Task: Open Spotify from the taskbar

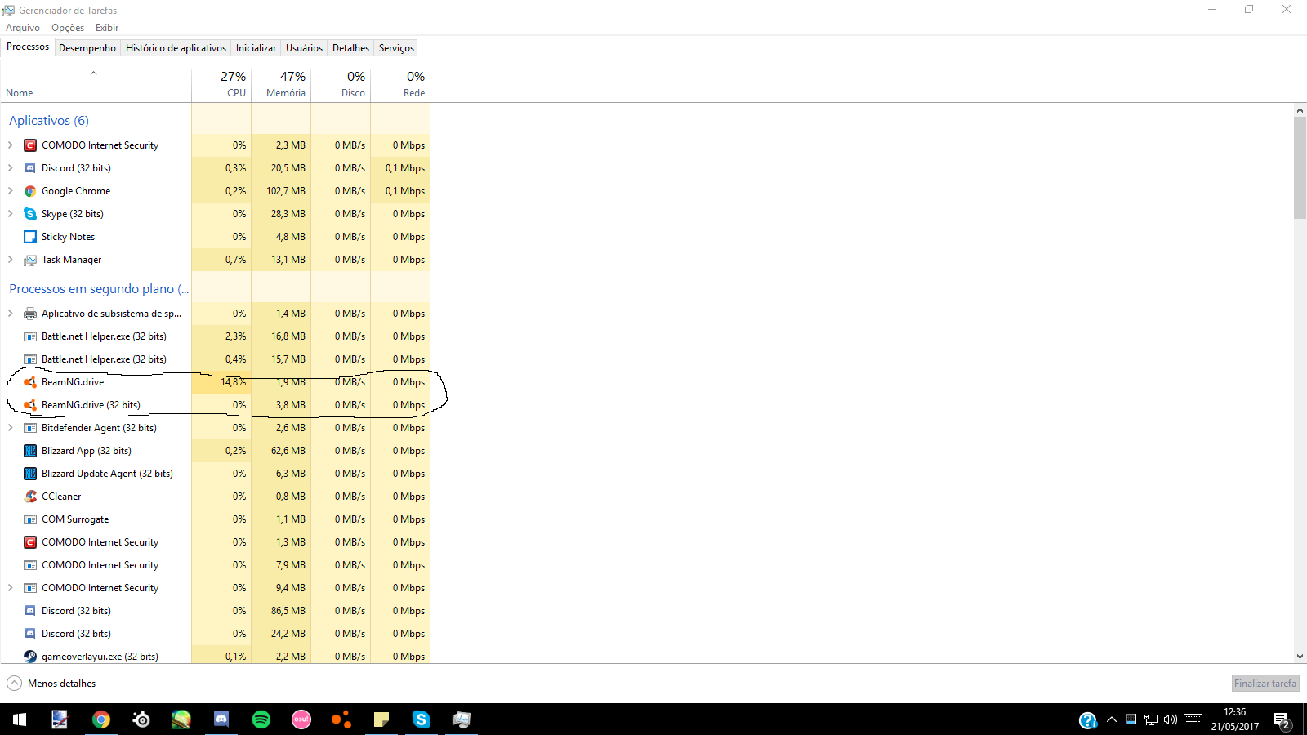Action: (x=261, y=719)
